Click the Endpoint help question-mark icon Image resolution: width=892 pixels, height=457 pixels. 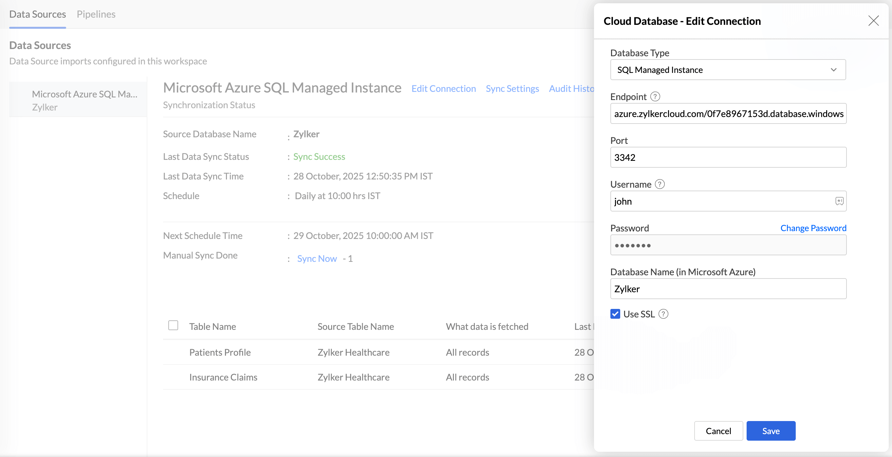pyautogui.click(x=655, y=96)
